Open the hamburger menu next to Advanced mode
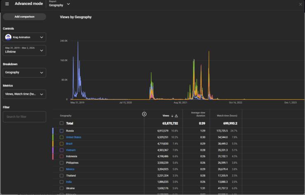The width and height of the screenshot is (305, 195). tap(7, 4)
